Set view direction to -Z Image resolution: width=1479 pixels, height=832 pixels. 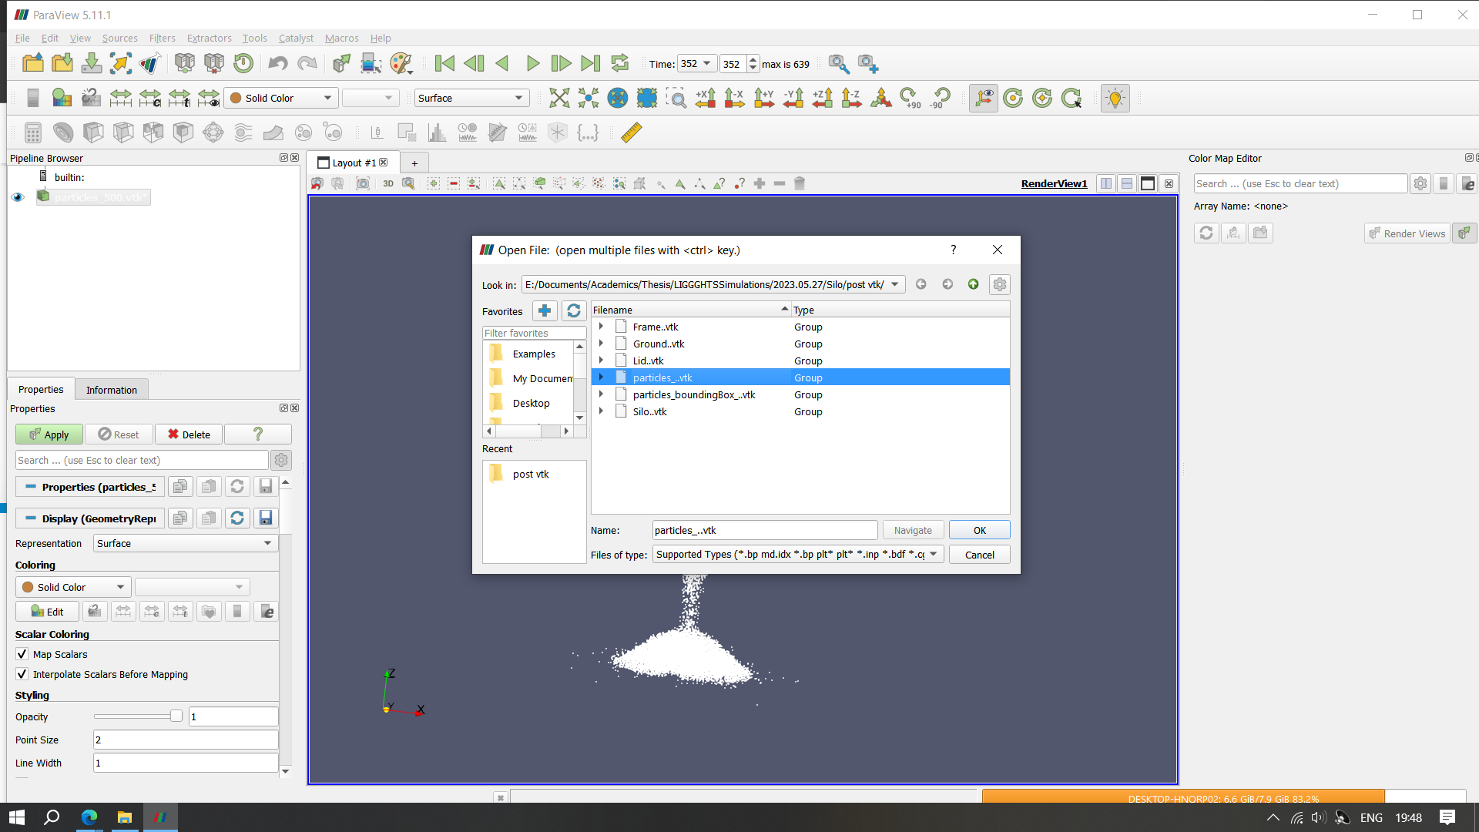click(x=851, y=98)
